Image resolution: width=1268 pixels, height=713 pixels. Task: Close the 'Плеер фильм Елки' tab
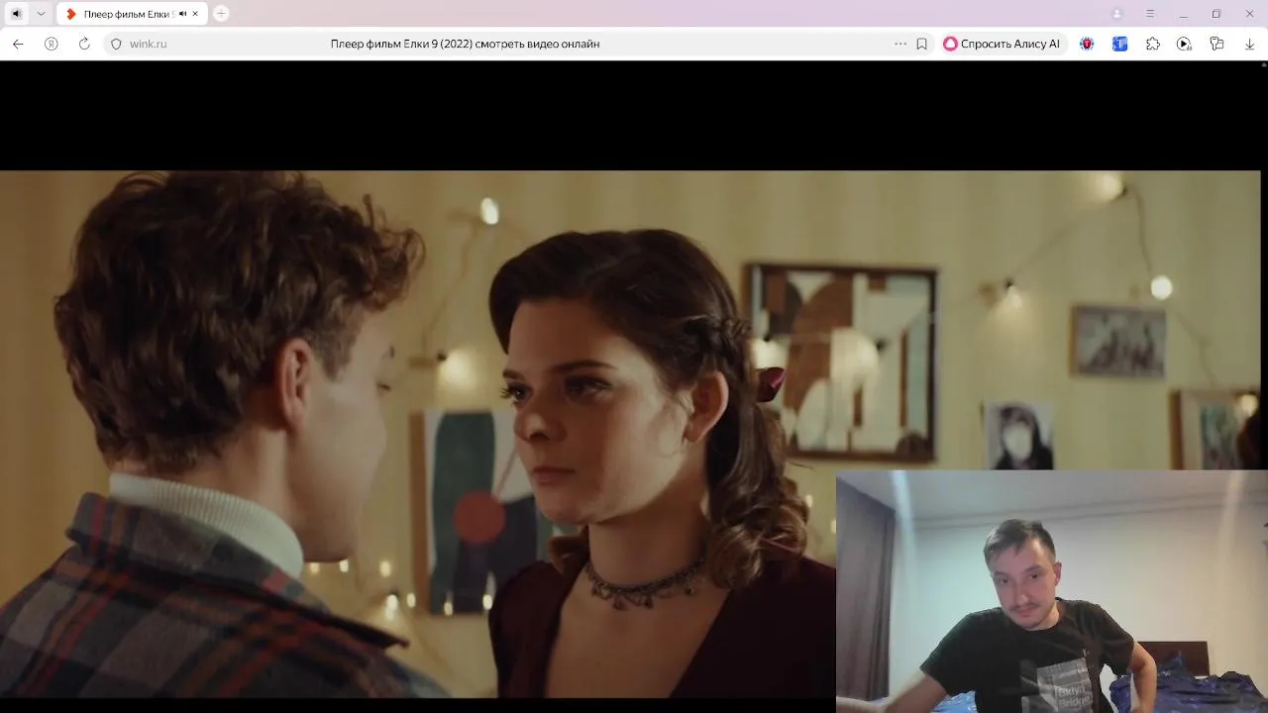tap(195, 14)
